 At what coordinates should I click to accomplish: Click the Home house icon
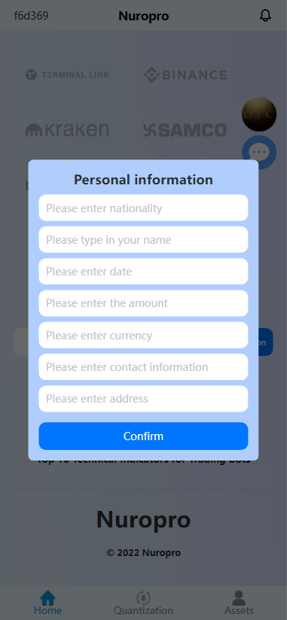pos(48,598)
